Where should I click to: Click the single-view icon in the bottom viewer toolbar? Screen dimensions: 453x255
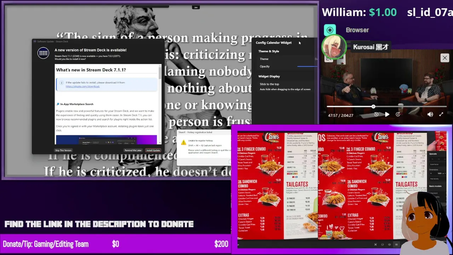[x=382, y=245]
